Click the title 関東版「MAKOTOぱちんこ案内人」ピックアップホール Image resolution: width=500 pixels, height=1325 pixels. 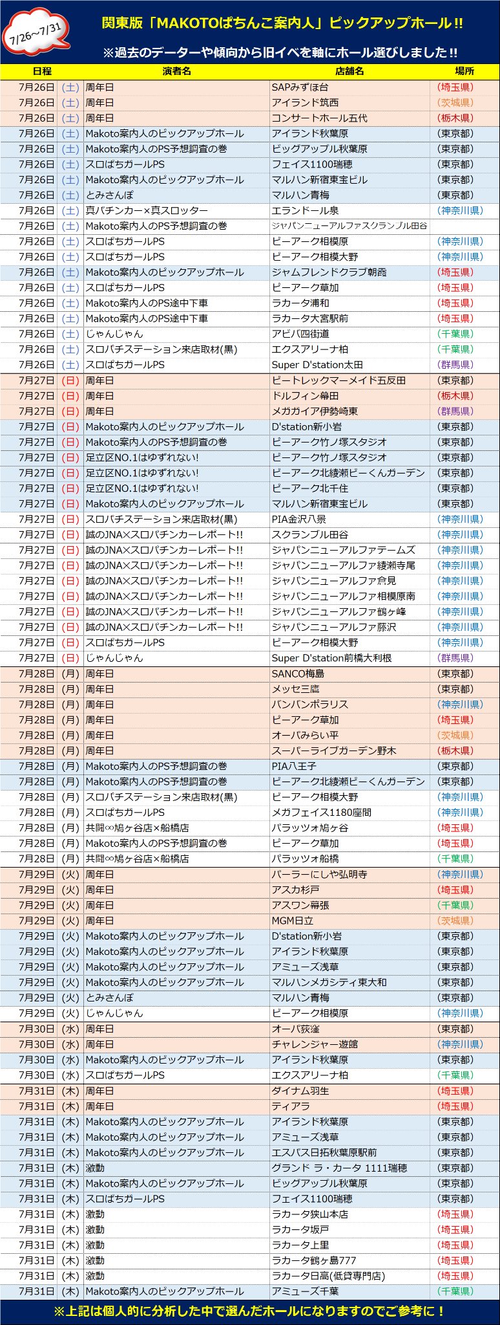click(283, 23)
